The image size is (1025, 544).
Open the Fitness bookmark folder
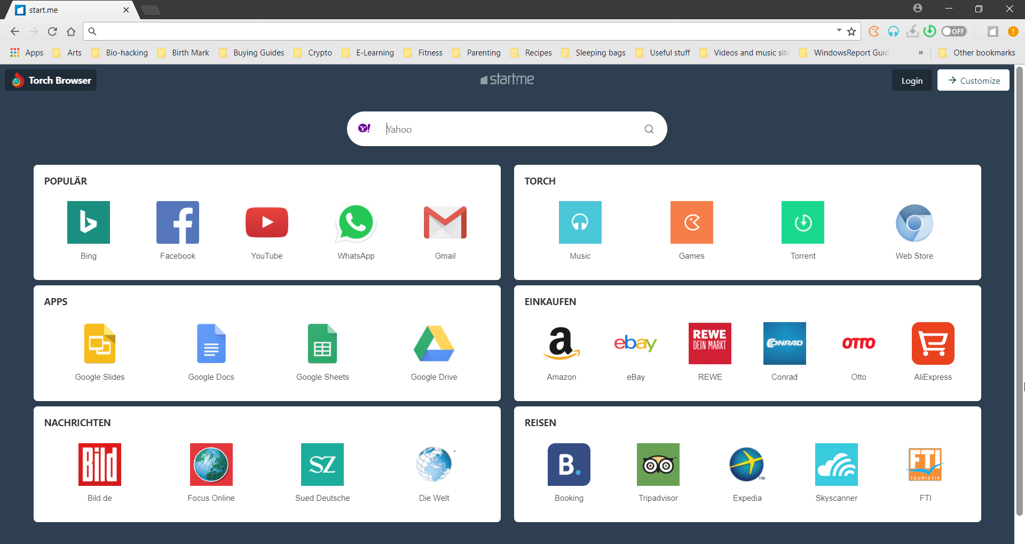(x=423, y=53)
